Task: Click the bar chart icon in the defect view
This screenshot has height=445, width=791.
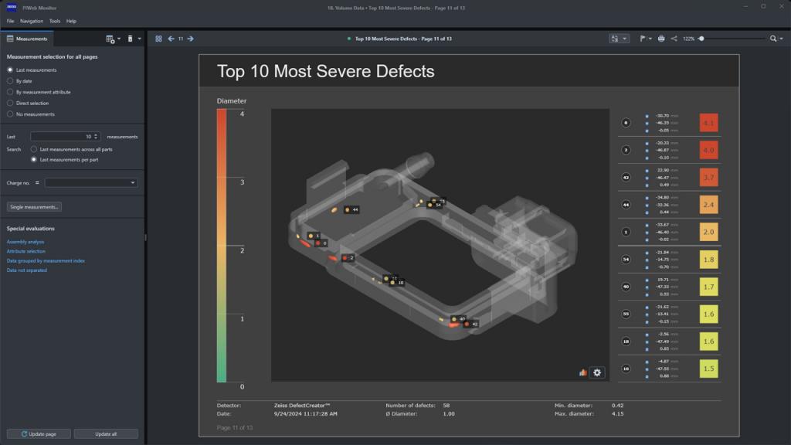Action: coord(582,373)
